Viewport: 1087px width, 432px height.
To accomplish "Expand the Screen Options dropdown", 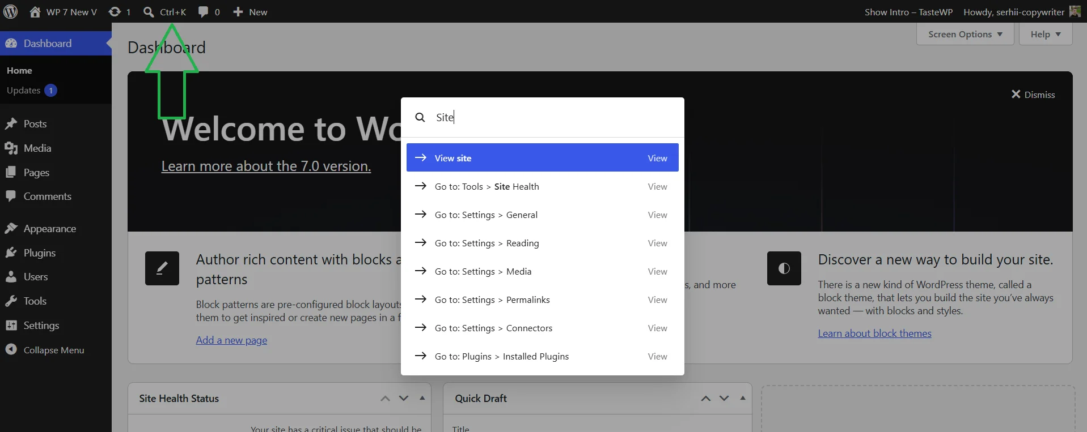I will tap(965, 34).
